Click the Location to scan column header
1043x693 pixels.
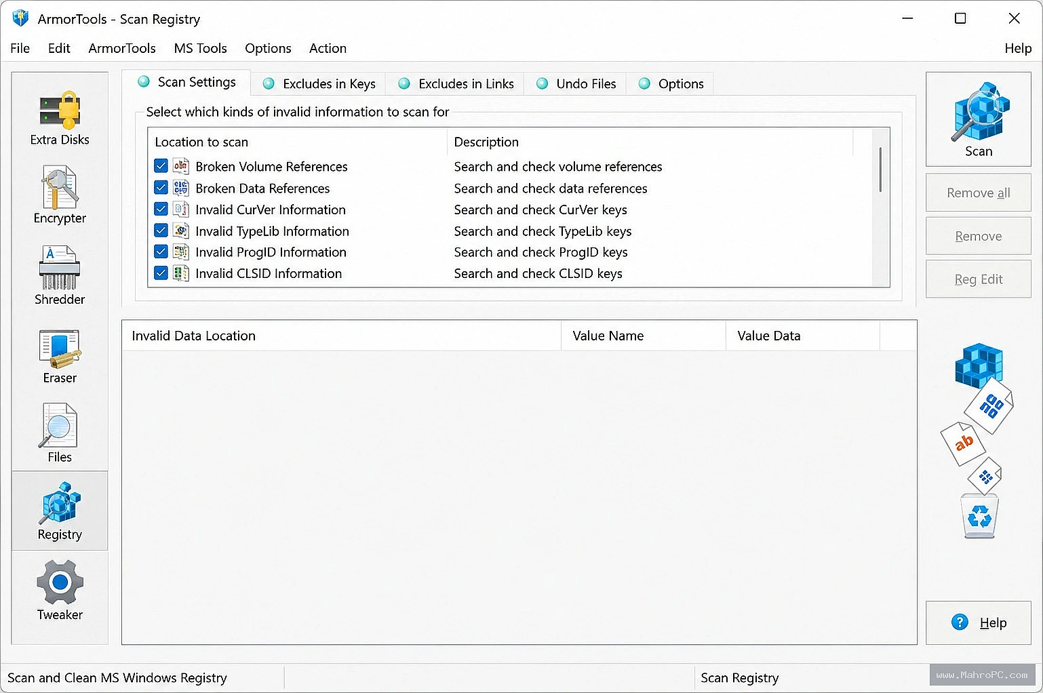point(297,142)
